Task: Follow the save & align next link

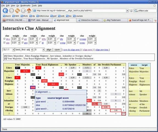Action: (71, 50)
